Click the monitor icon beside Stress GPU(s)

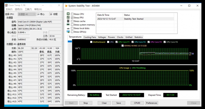pos(68,32)
